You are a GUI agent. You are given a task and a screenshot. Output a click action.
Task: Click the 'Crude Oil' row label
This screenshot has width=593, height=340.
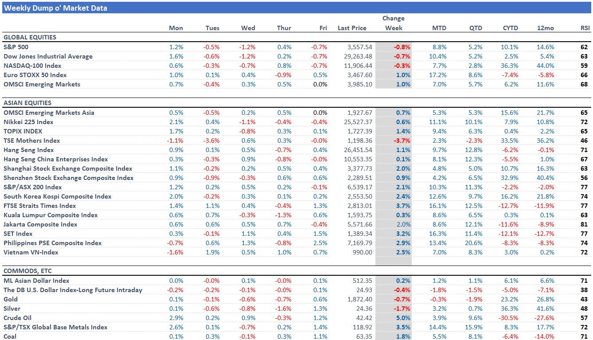pos(17,318)
